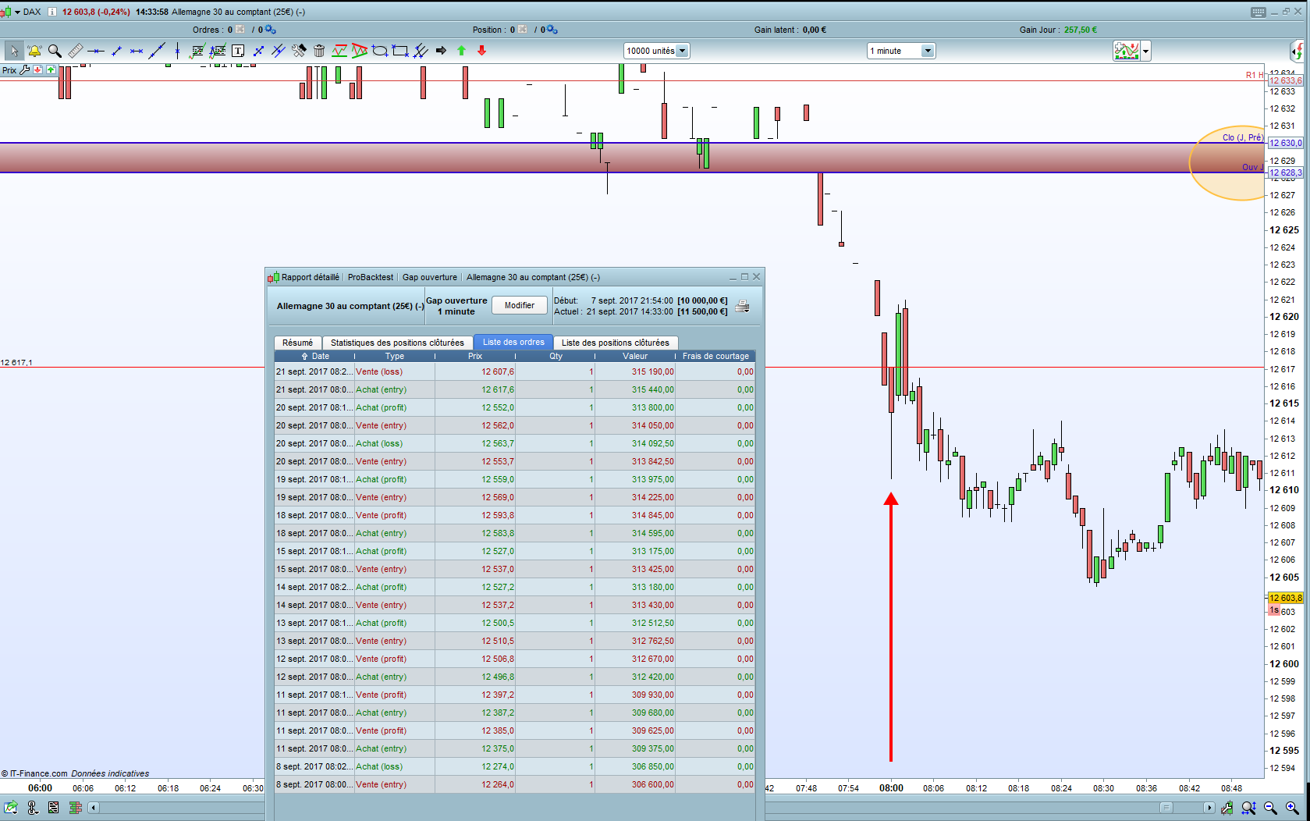Select the 18 sept. Vente (profit) row
Viewport: 1310px width, 821px height.
click(x=515, y=515)
